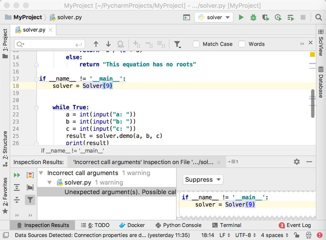Screen dimensions: 326x240
Task: Select all occurrences icon
Action: pyautogui.click(x=161, y=44)
